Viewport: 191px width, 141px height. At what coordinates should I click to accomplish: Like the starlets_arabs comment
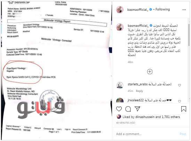(180, 85)
